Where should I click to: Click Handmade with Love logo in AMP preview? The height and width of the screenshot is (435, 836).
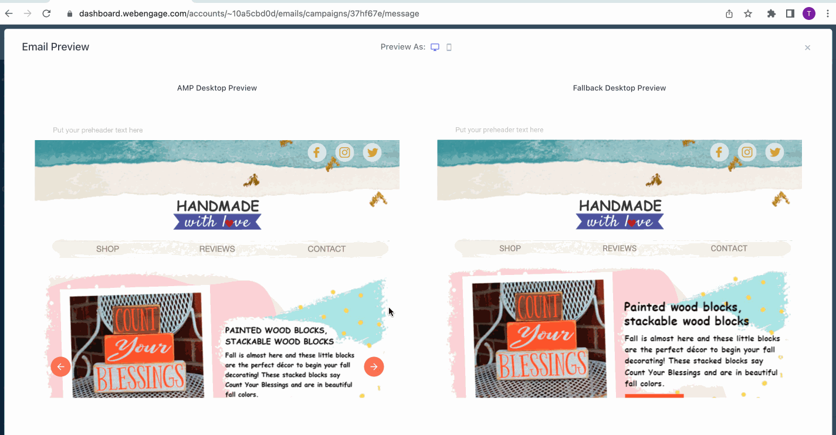217,214
